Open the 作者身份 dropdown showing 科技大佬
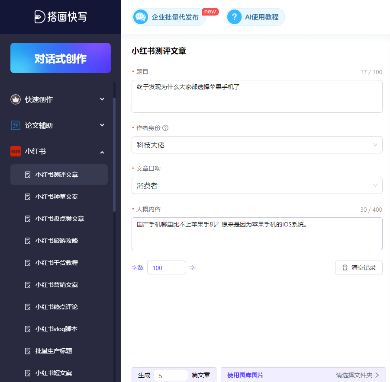The width and height of the screenshot is (390, 382). tap(257, 145)
